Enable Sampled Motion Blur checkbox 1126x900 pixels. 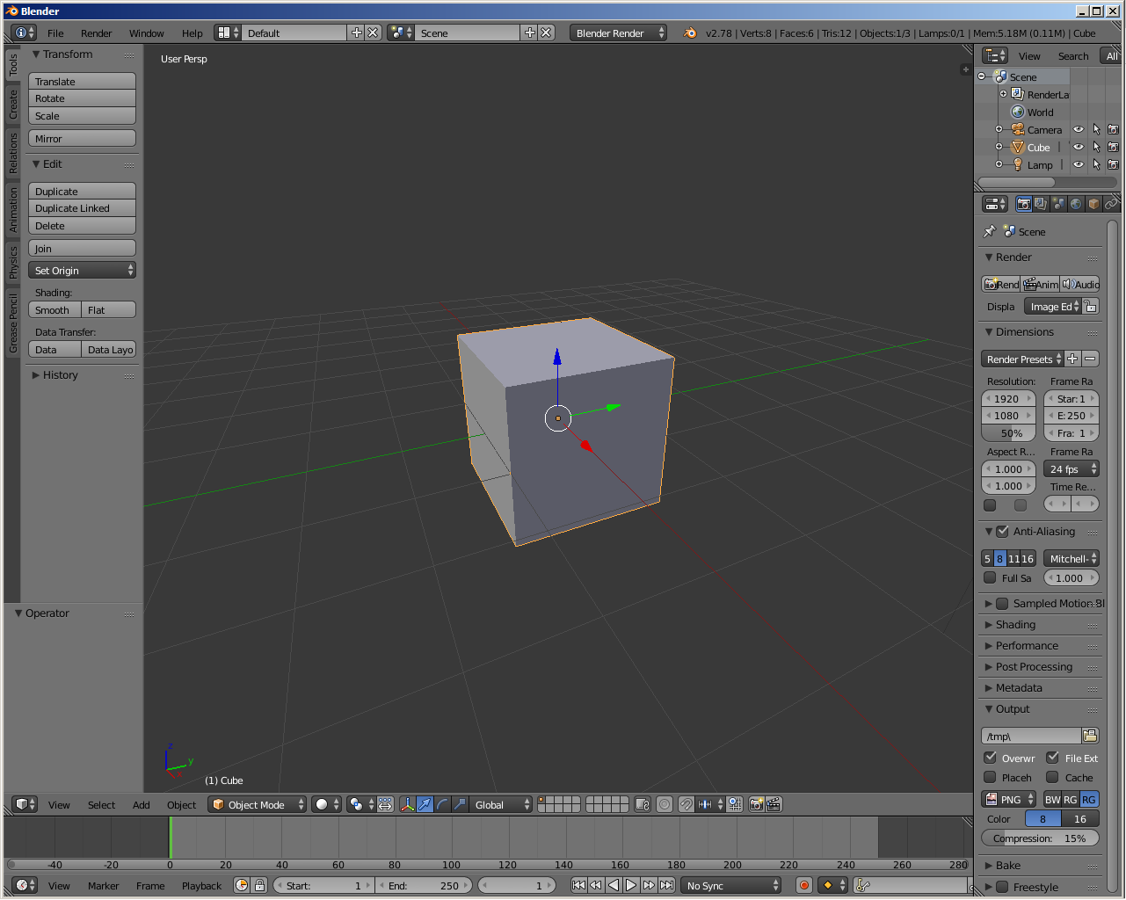click(1002, 603)
